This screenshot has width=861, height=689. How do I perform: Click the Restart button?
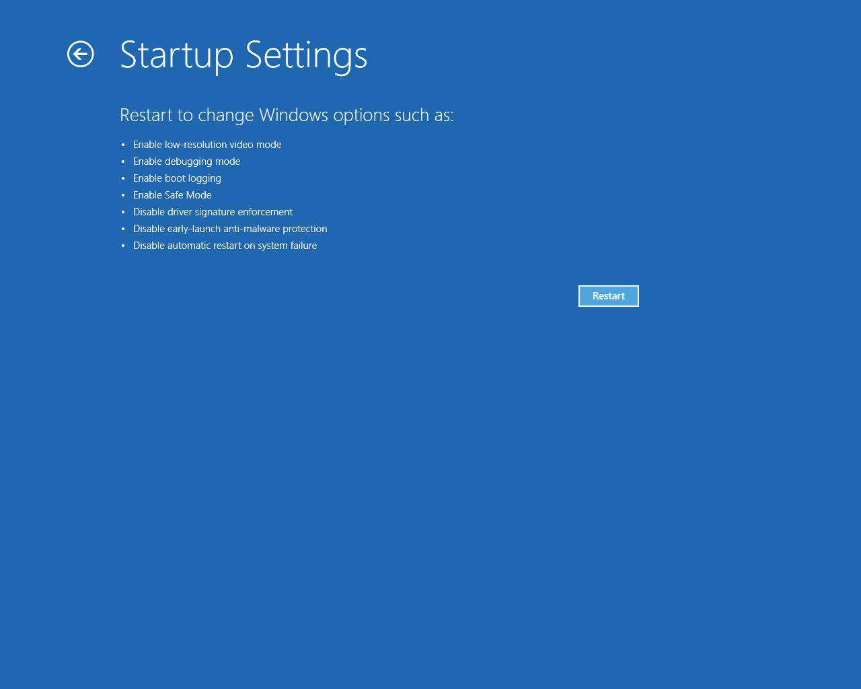[609, 296]
